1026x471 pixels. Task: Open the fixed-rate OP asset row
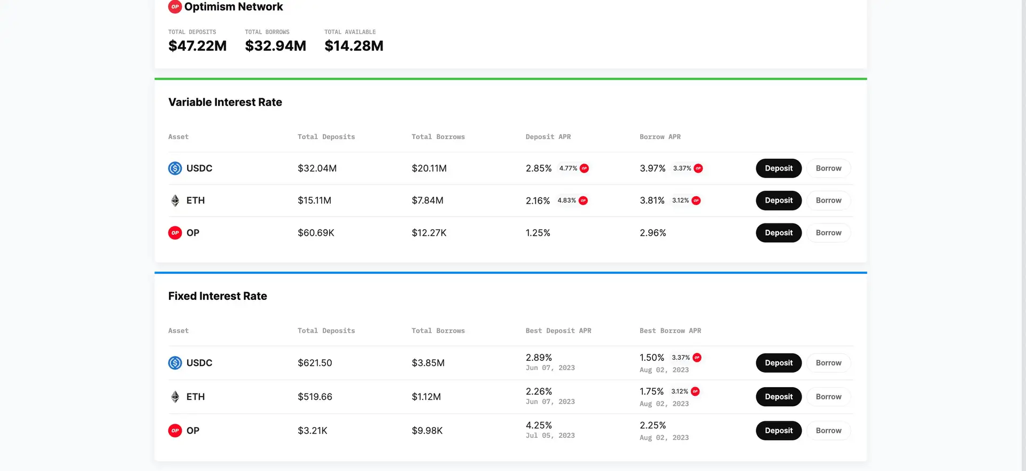click(x=193, y=431)
